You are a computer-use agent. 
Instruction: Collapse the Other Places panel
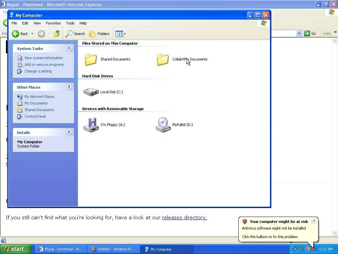(x=69, y=87)
